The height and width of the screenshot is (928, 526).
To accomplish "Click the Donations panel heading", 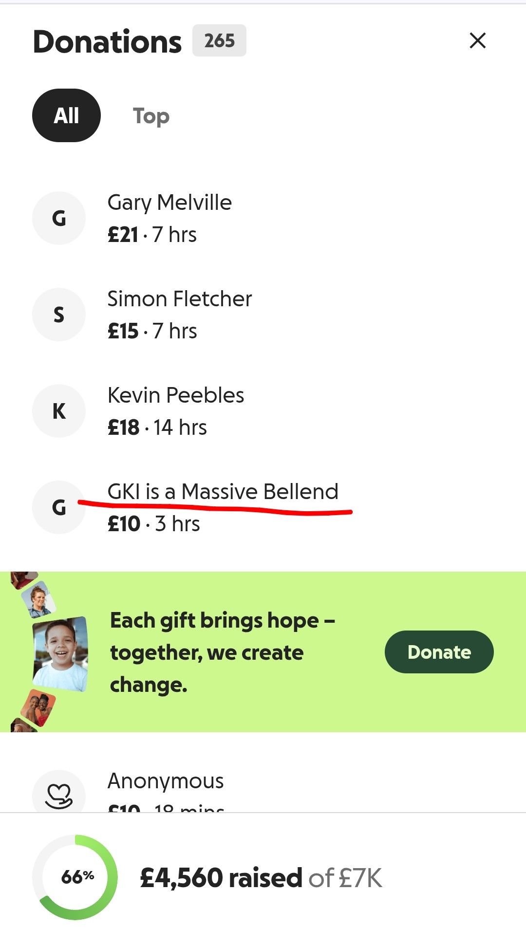I will (x=107, y=41).
